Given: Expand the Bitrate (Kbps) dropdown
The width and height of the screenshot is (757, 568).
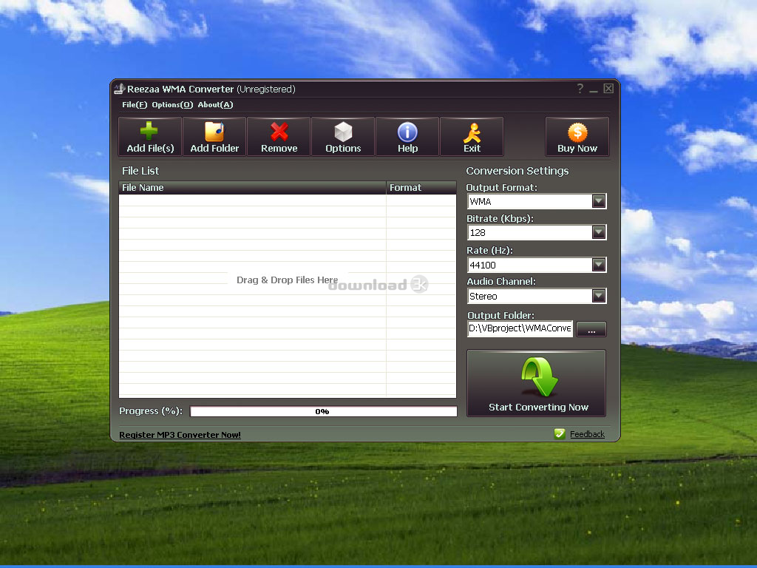Looking at the screenshot, I should pos(599,233).
